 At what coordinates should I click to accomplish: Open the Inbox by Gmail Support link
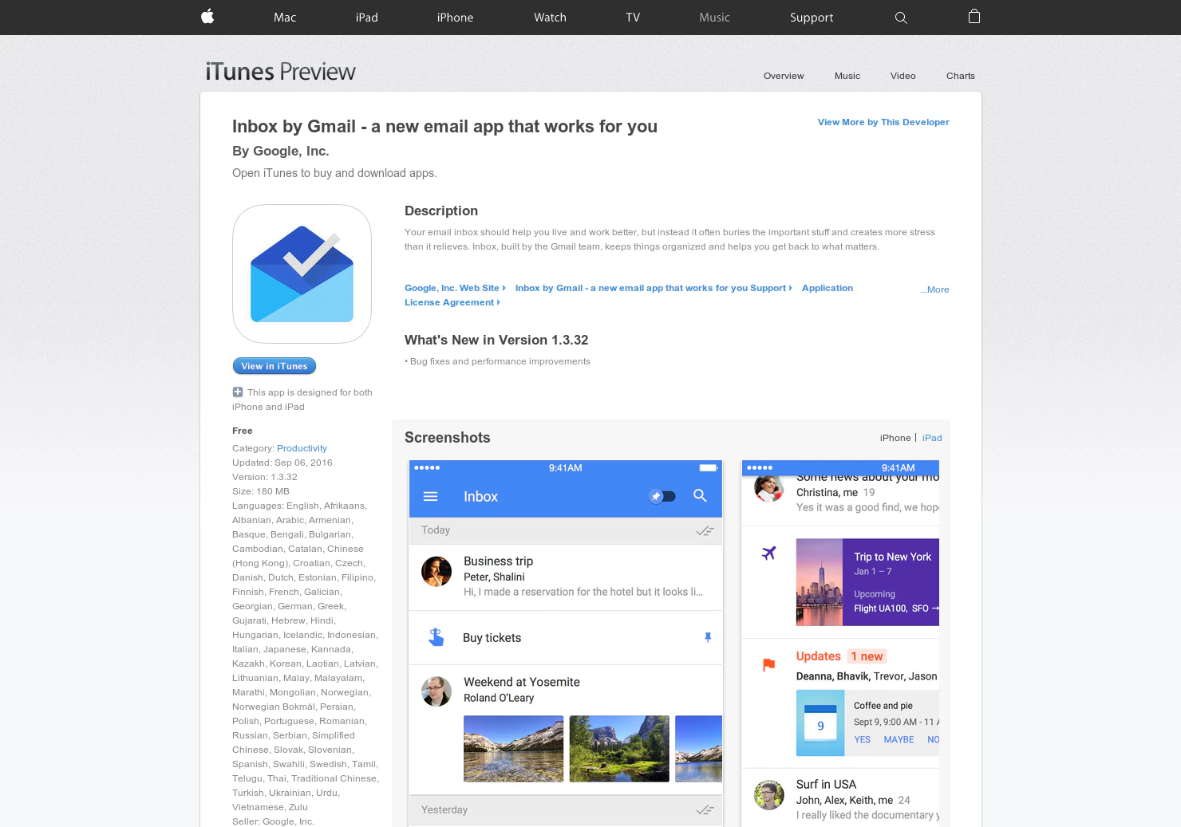click(654, 288)
